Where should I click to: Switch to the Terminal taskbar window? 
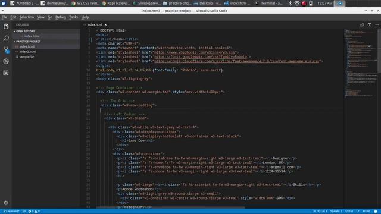pyautogui.click(x=269, y=3)
